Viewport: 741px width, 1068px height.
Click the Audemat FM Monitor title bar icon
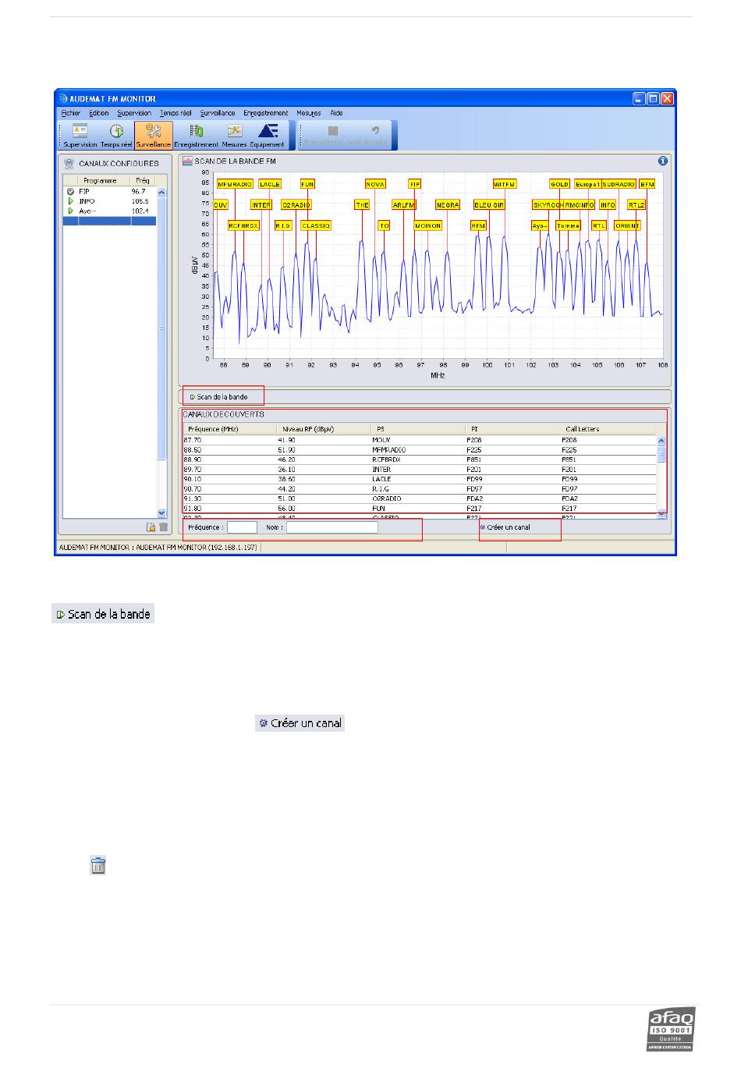pyautogui.click(x=63, y=99)
